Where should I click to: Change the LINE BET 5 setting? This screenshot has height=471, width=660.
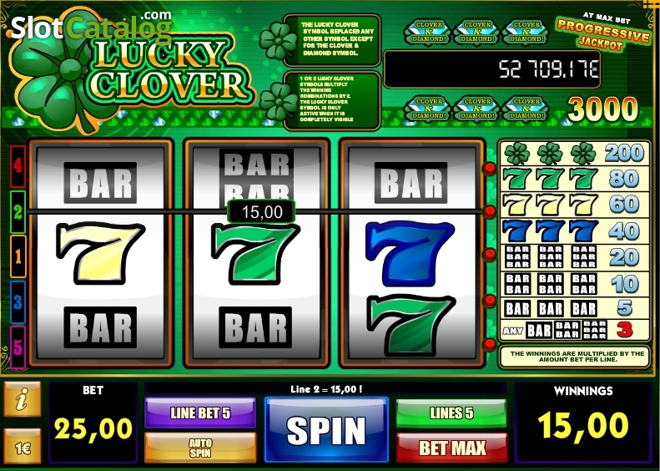[x=200, y=413]
